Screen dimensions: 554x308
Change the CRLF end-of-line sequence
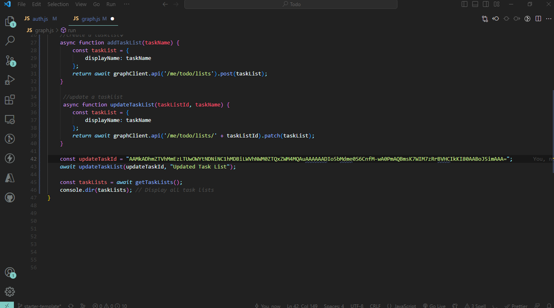[375, 306]
